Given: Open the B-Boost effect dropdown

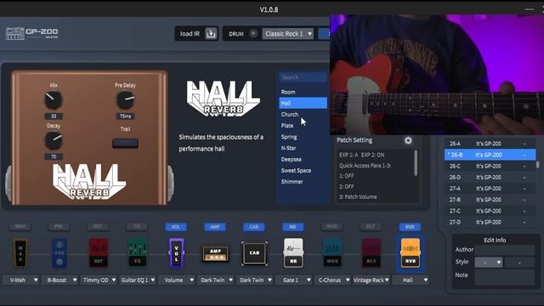Looking at the screenshot, I should tap(59, 280).
